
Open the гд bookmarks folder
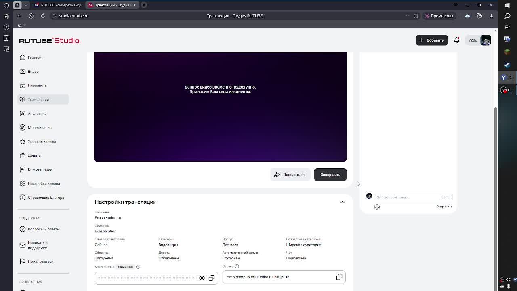tap(21, 25)
